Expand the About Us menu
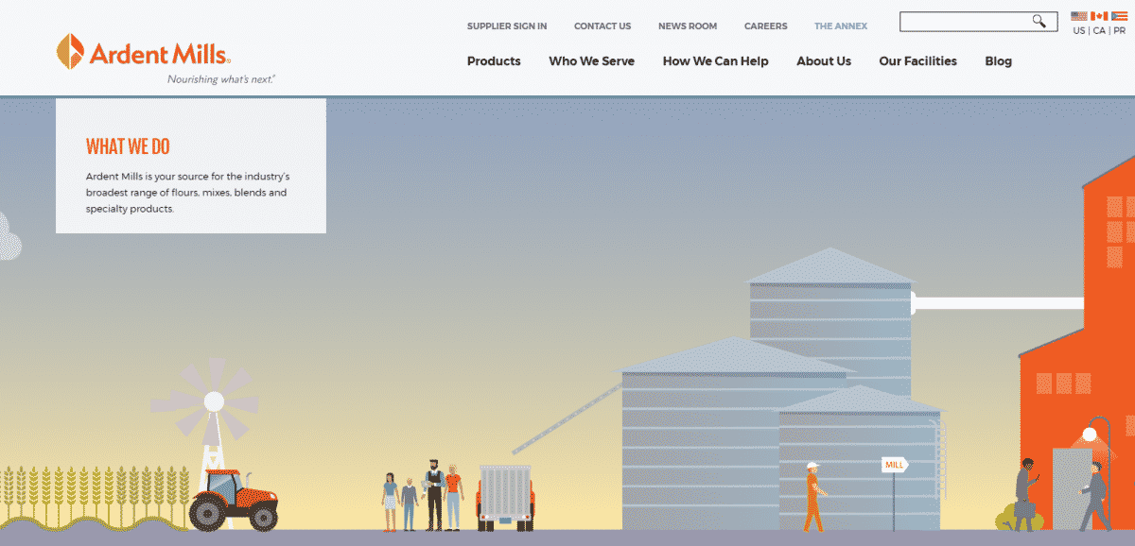This screenshot has width=1135, height=546. tap(823, 61)
